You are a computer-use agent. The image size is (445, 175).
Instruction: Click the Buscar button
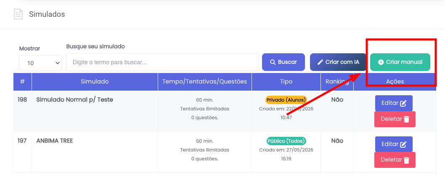pos(283,62)
